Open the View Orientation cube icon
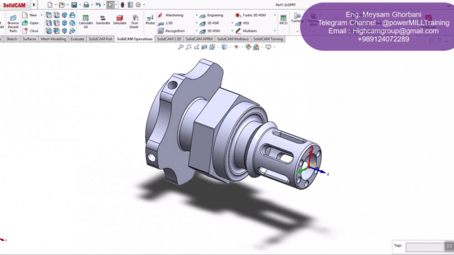 click(212, 47)
